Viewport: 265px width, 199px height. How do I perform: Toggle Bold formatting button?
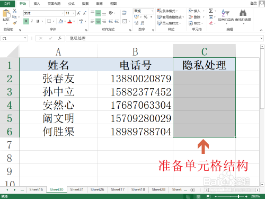coord(26,21)
